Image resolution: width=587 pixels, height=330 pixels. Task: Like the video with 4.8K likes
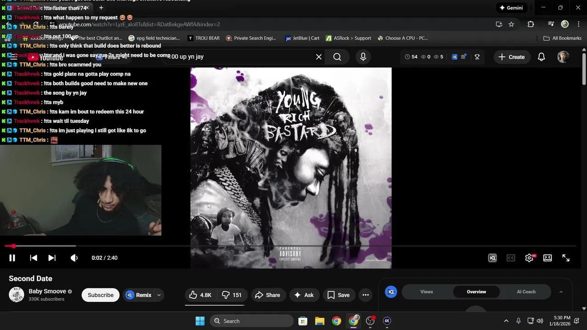coord(200,295)
